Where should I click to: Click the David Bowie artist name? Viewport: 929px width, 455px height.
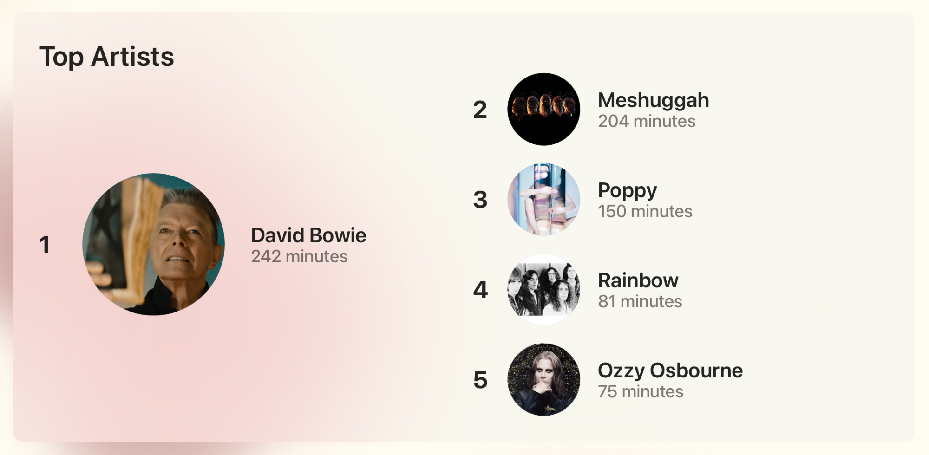click(x=308, y=235)
